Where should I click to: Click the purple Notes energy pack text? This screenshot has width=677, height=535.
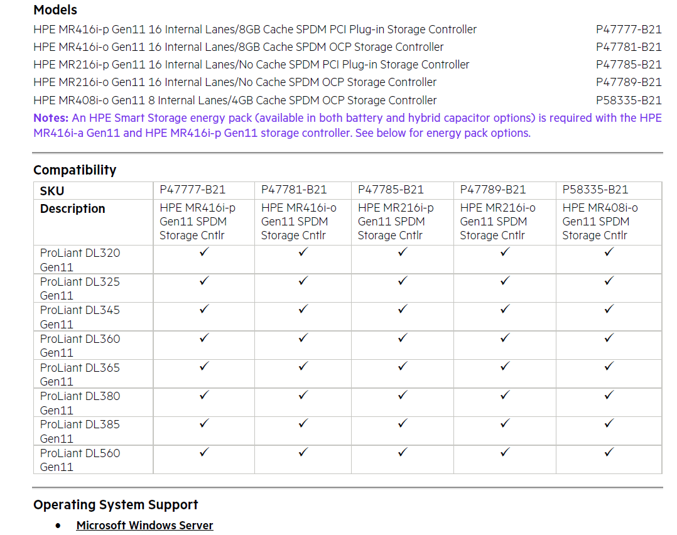[x=347, y=125]
